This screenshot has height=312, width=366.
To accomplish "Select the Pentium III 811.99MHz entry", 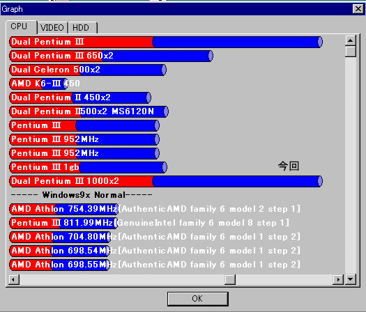I will click(149, 223).
